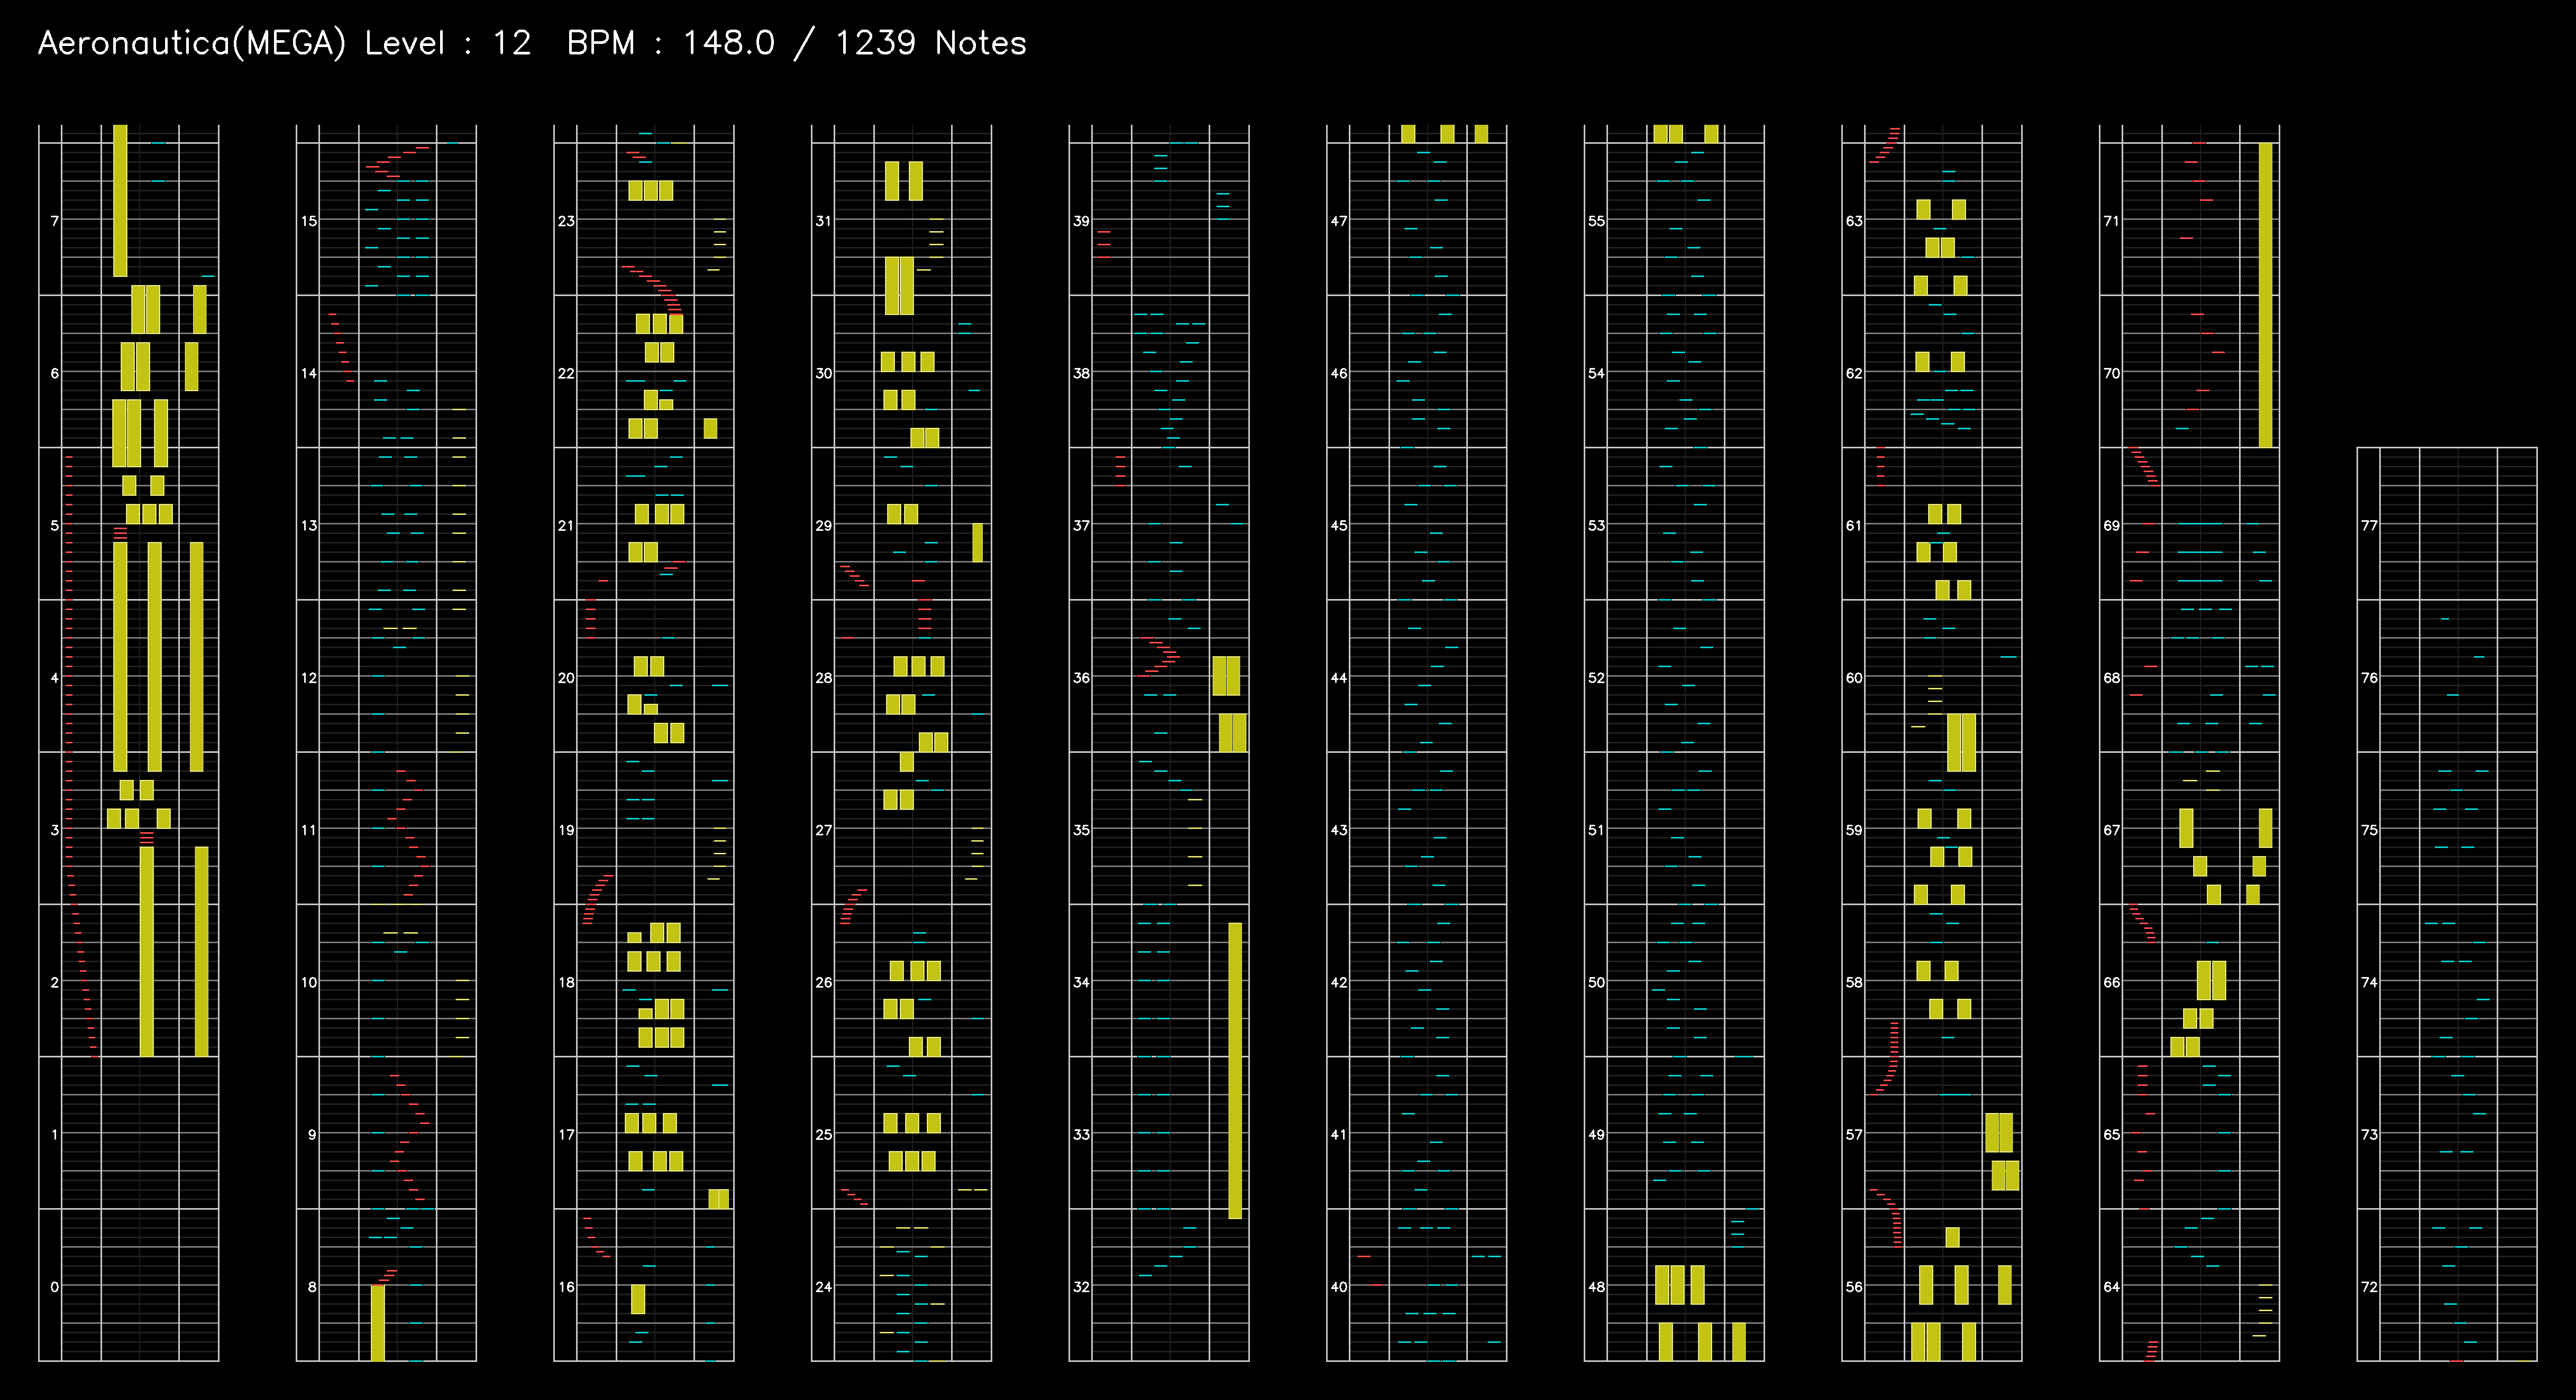Pick measure number 60 label
The image size is (2576, 1400).
1854,677
